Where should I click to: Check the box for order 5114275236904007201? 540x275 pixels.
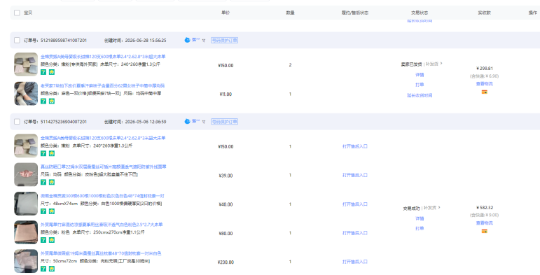[x=17, y=122]
